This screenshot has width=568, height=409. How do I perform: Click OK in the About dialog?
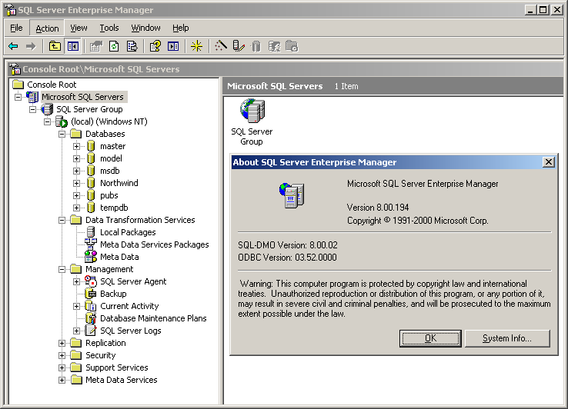coord(430,338)
